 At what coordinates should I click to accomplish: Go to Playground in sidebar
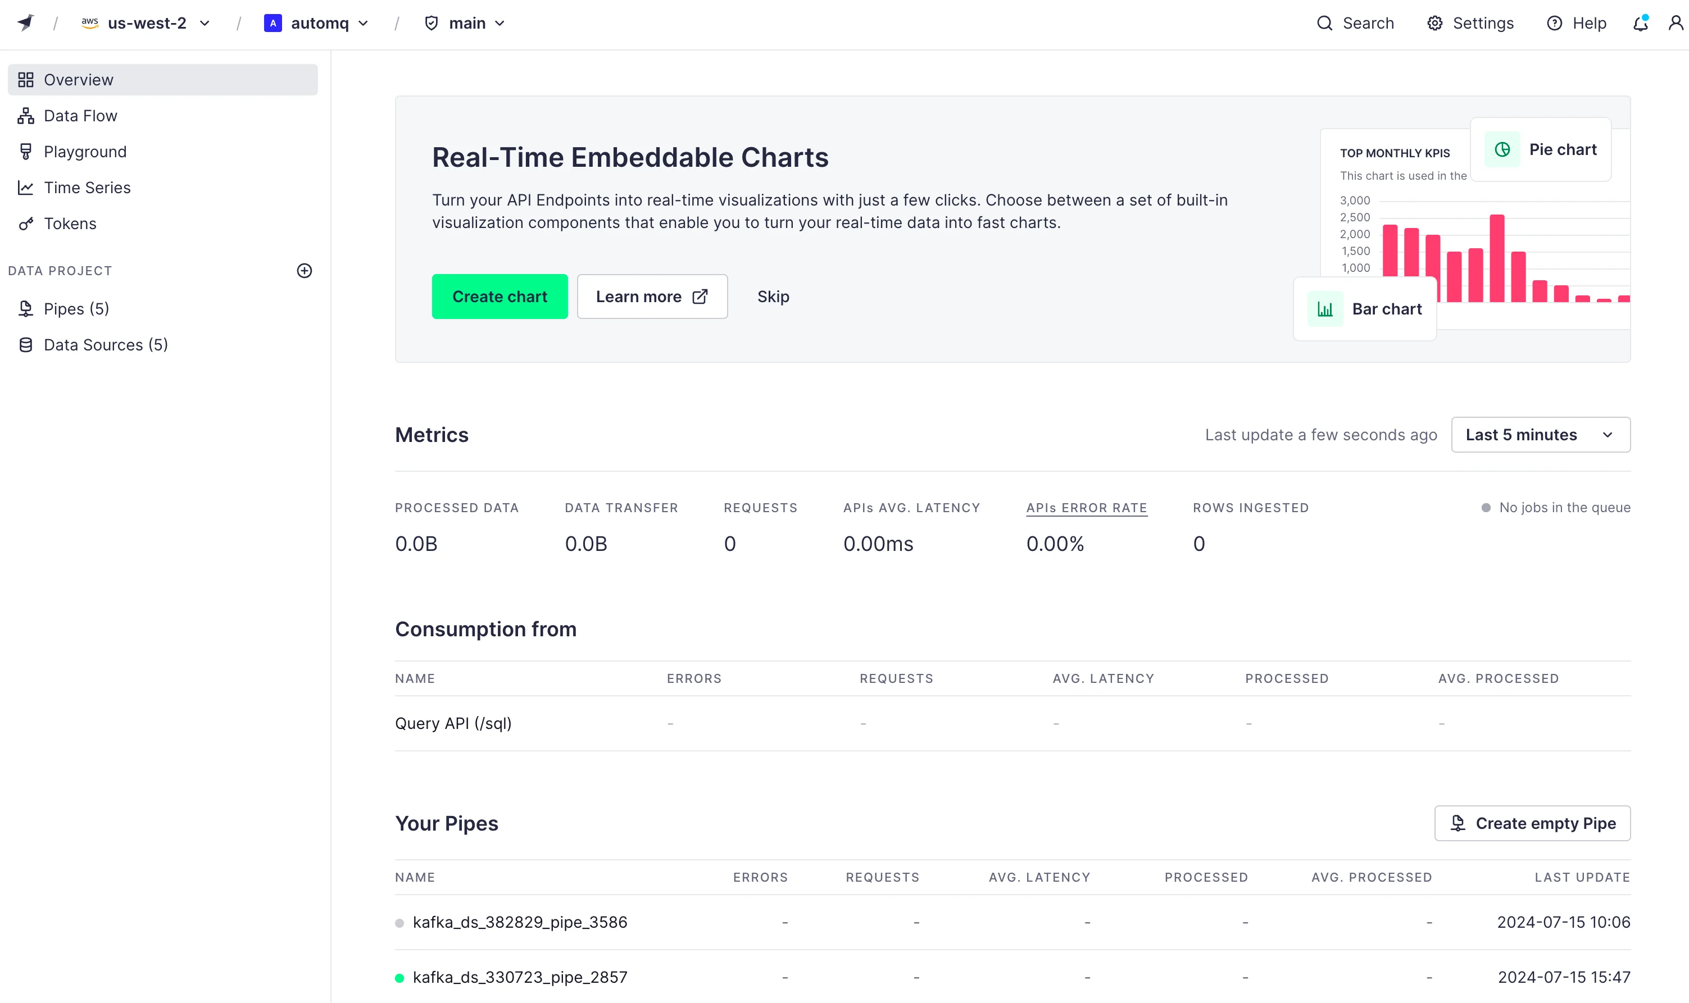tap(85, 152)
